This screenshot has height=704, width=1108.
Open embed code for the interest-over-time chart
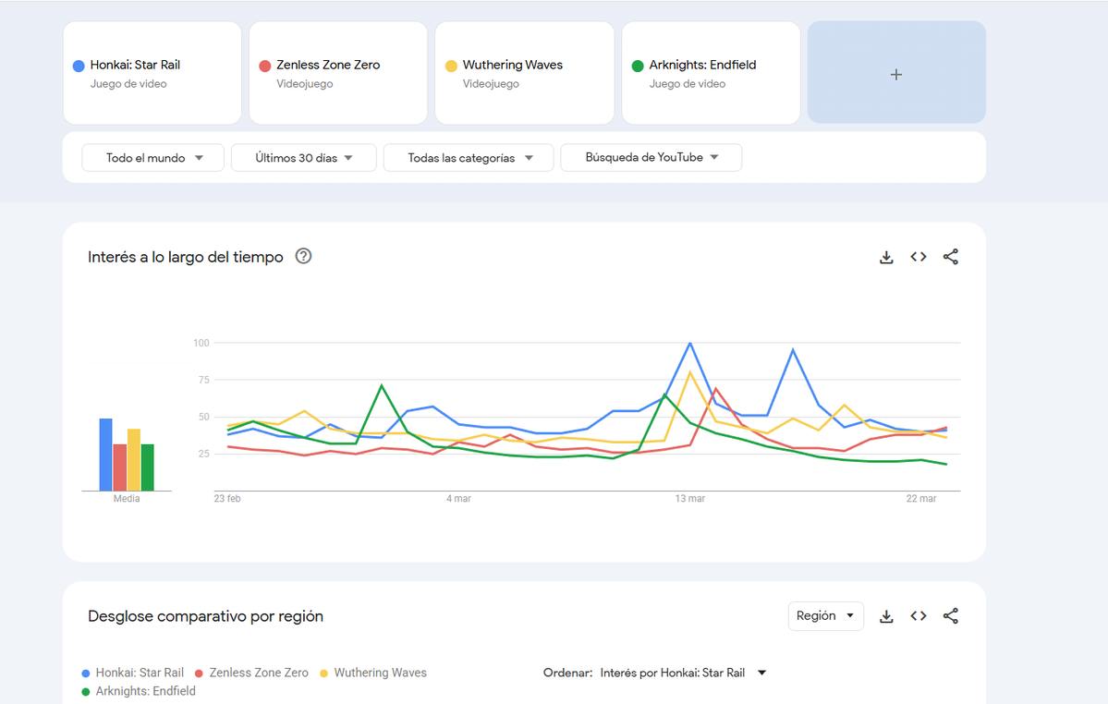pos(918,257)
